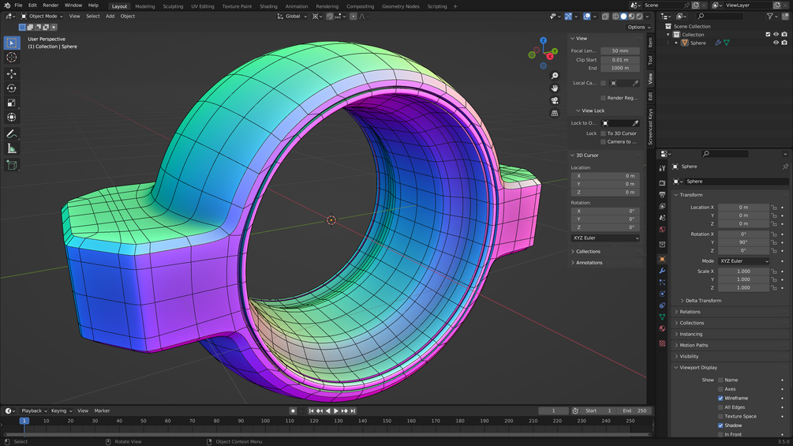Open the viewport Options dropdown

pyautogui.click(x=639, y=28)
